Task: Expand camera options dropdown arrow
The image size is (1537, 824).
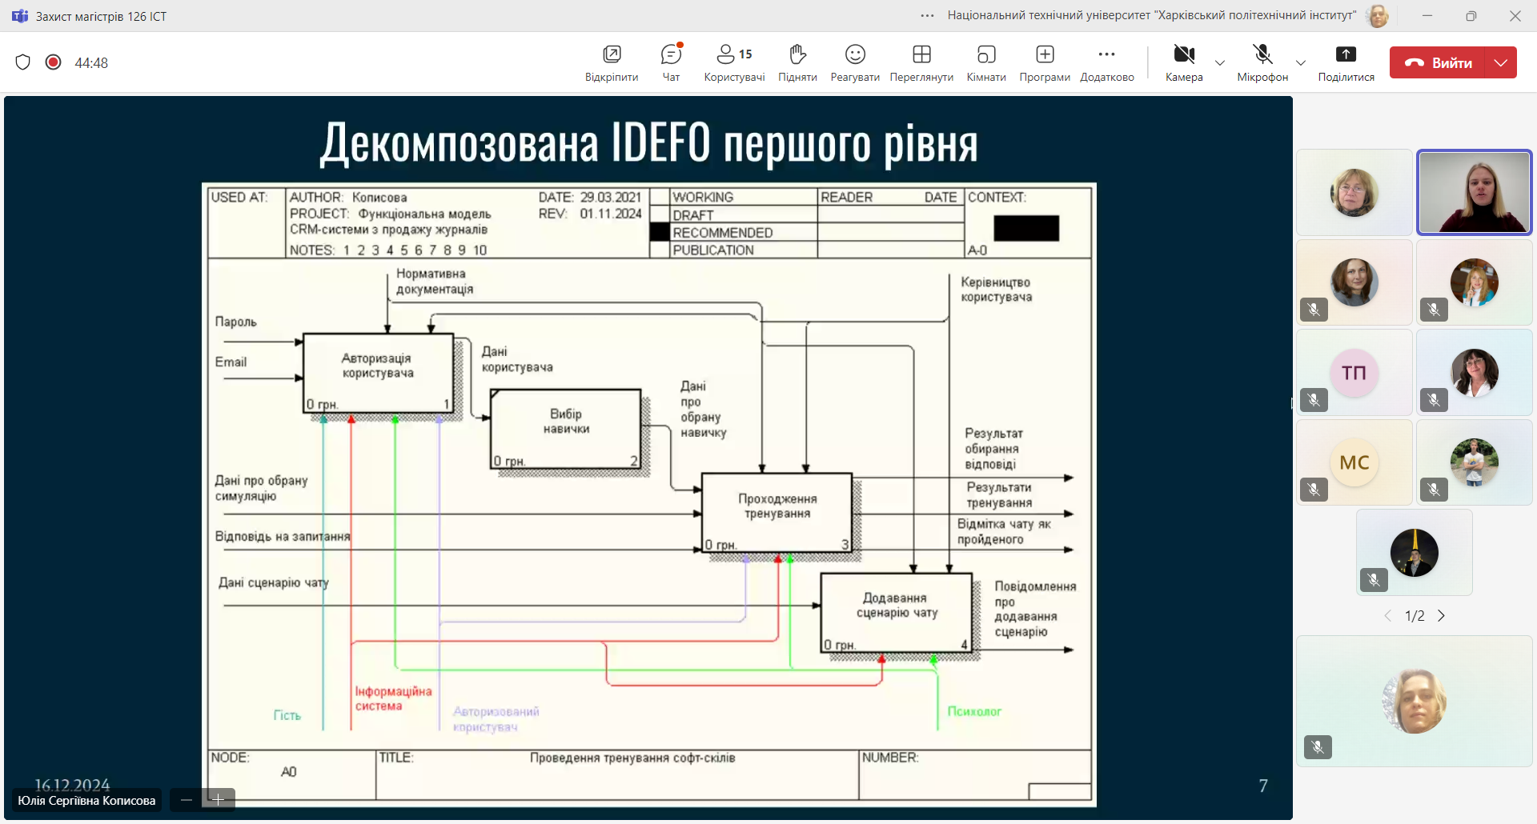Action: coord(1220,62)
